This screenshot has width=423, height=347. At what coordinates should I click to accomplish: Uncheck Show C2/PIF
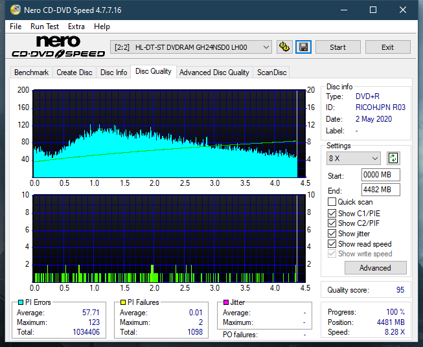coord(332,223)
